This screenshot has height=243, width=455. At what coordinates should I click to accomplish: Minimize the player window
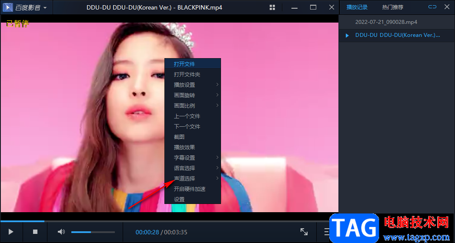tap(294, 7)
